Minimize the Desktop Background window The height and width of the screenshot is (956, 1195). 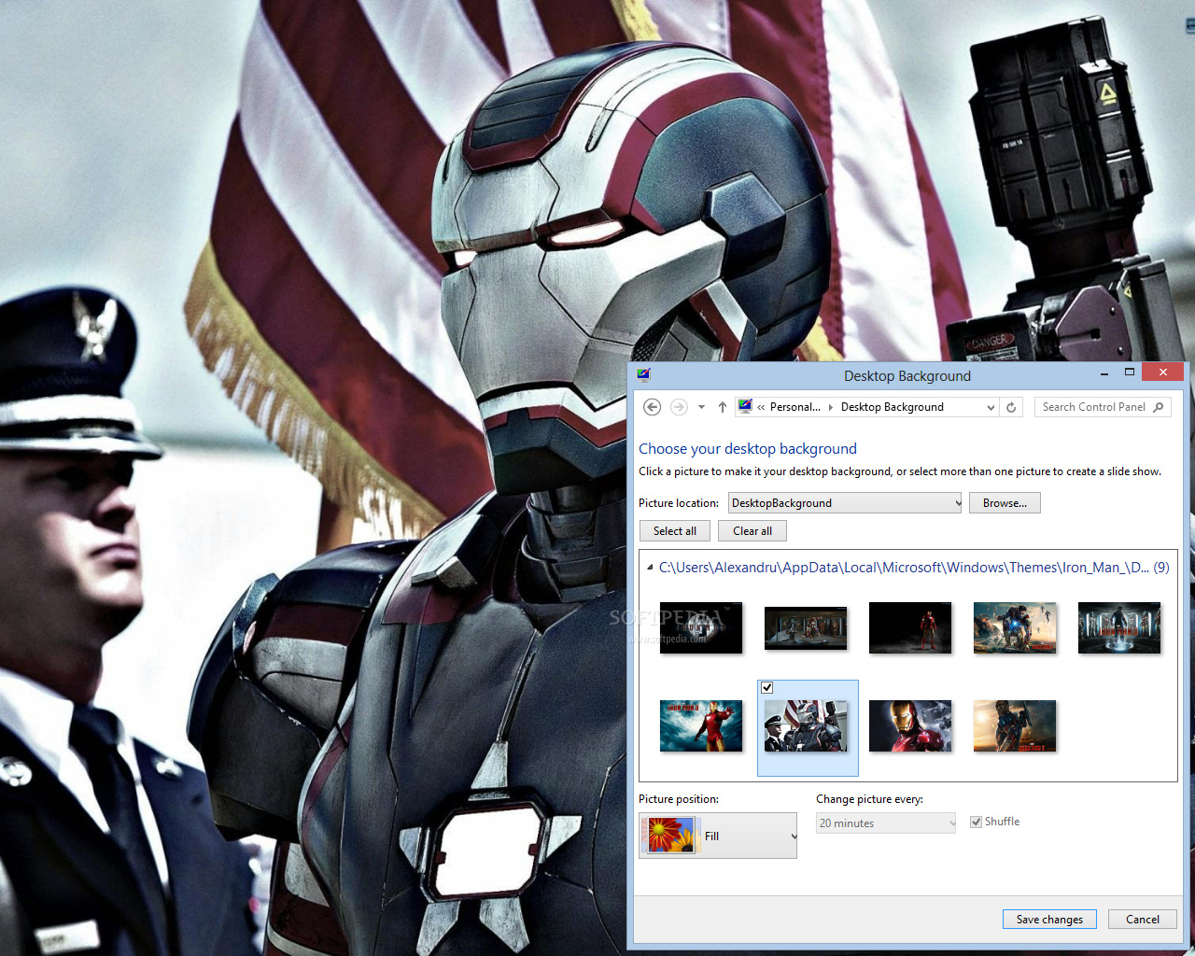[1104, 373]
